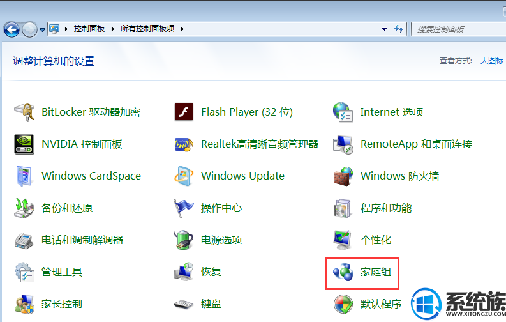Click the 电源选项 battery icon

184,240
